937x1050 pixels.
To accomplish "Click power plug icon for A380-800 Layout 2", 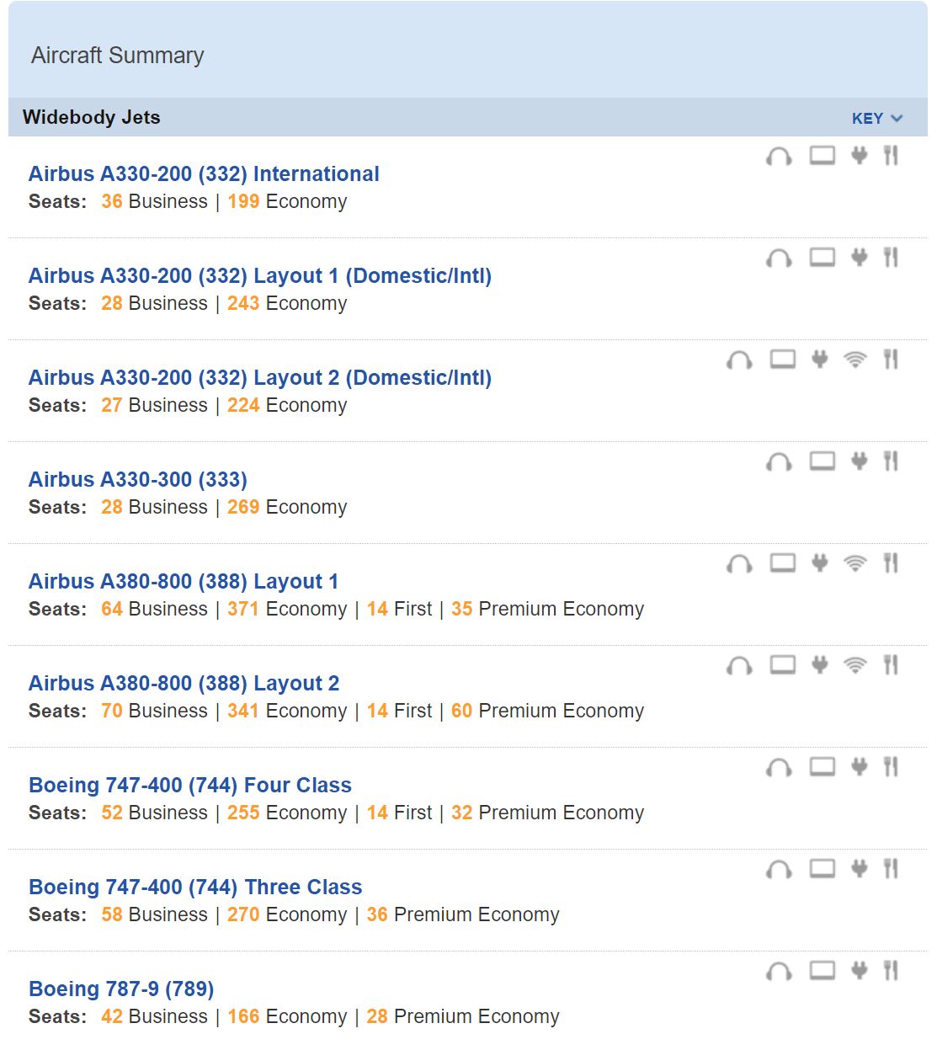I will click(819, 665).
